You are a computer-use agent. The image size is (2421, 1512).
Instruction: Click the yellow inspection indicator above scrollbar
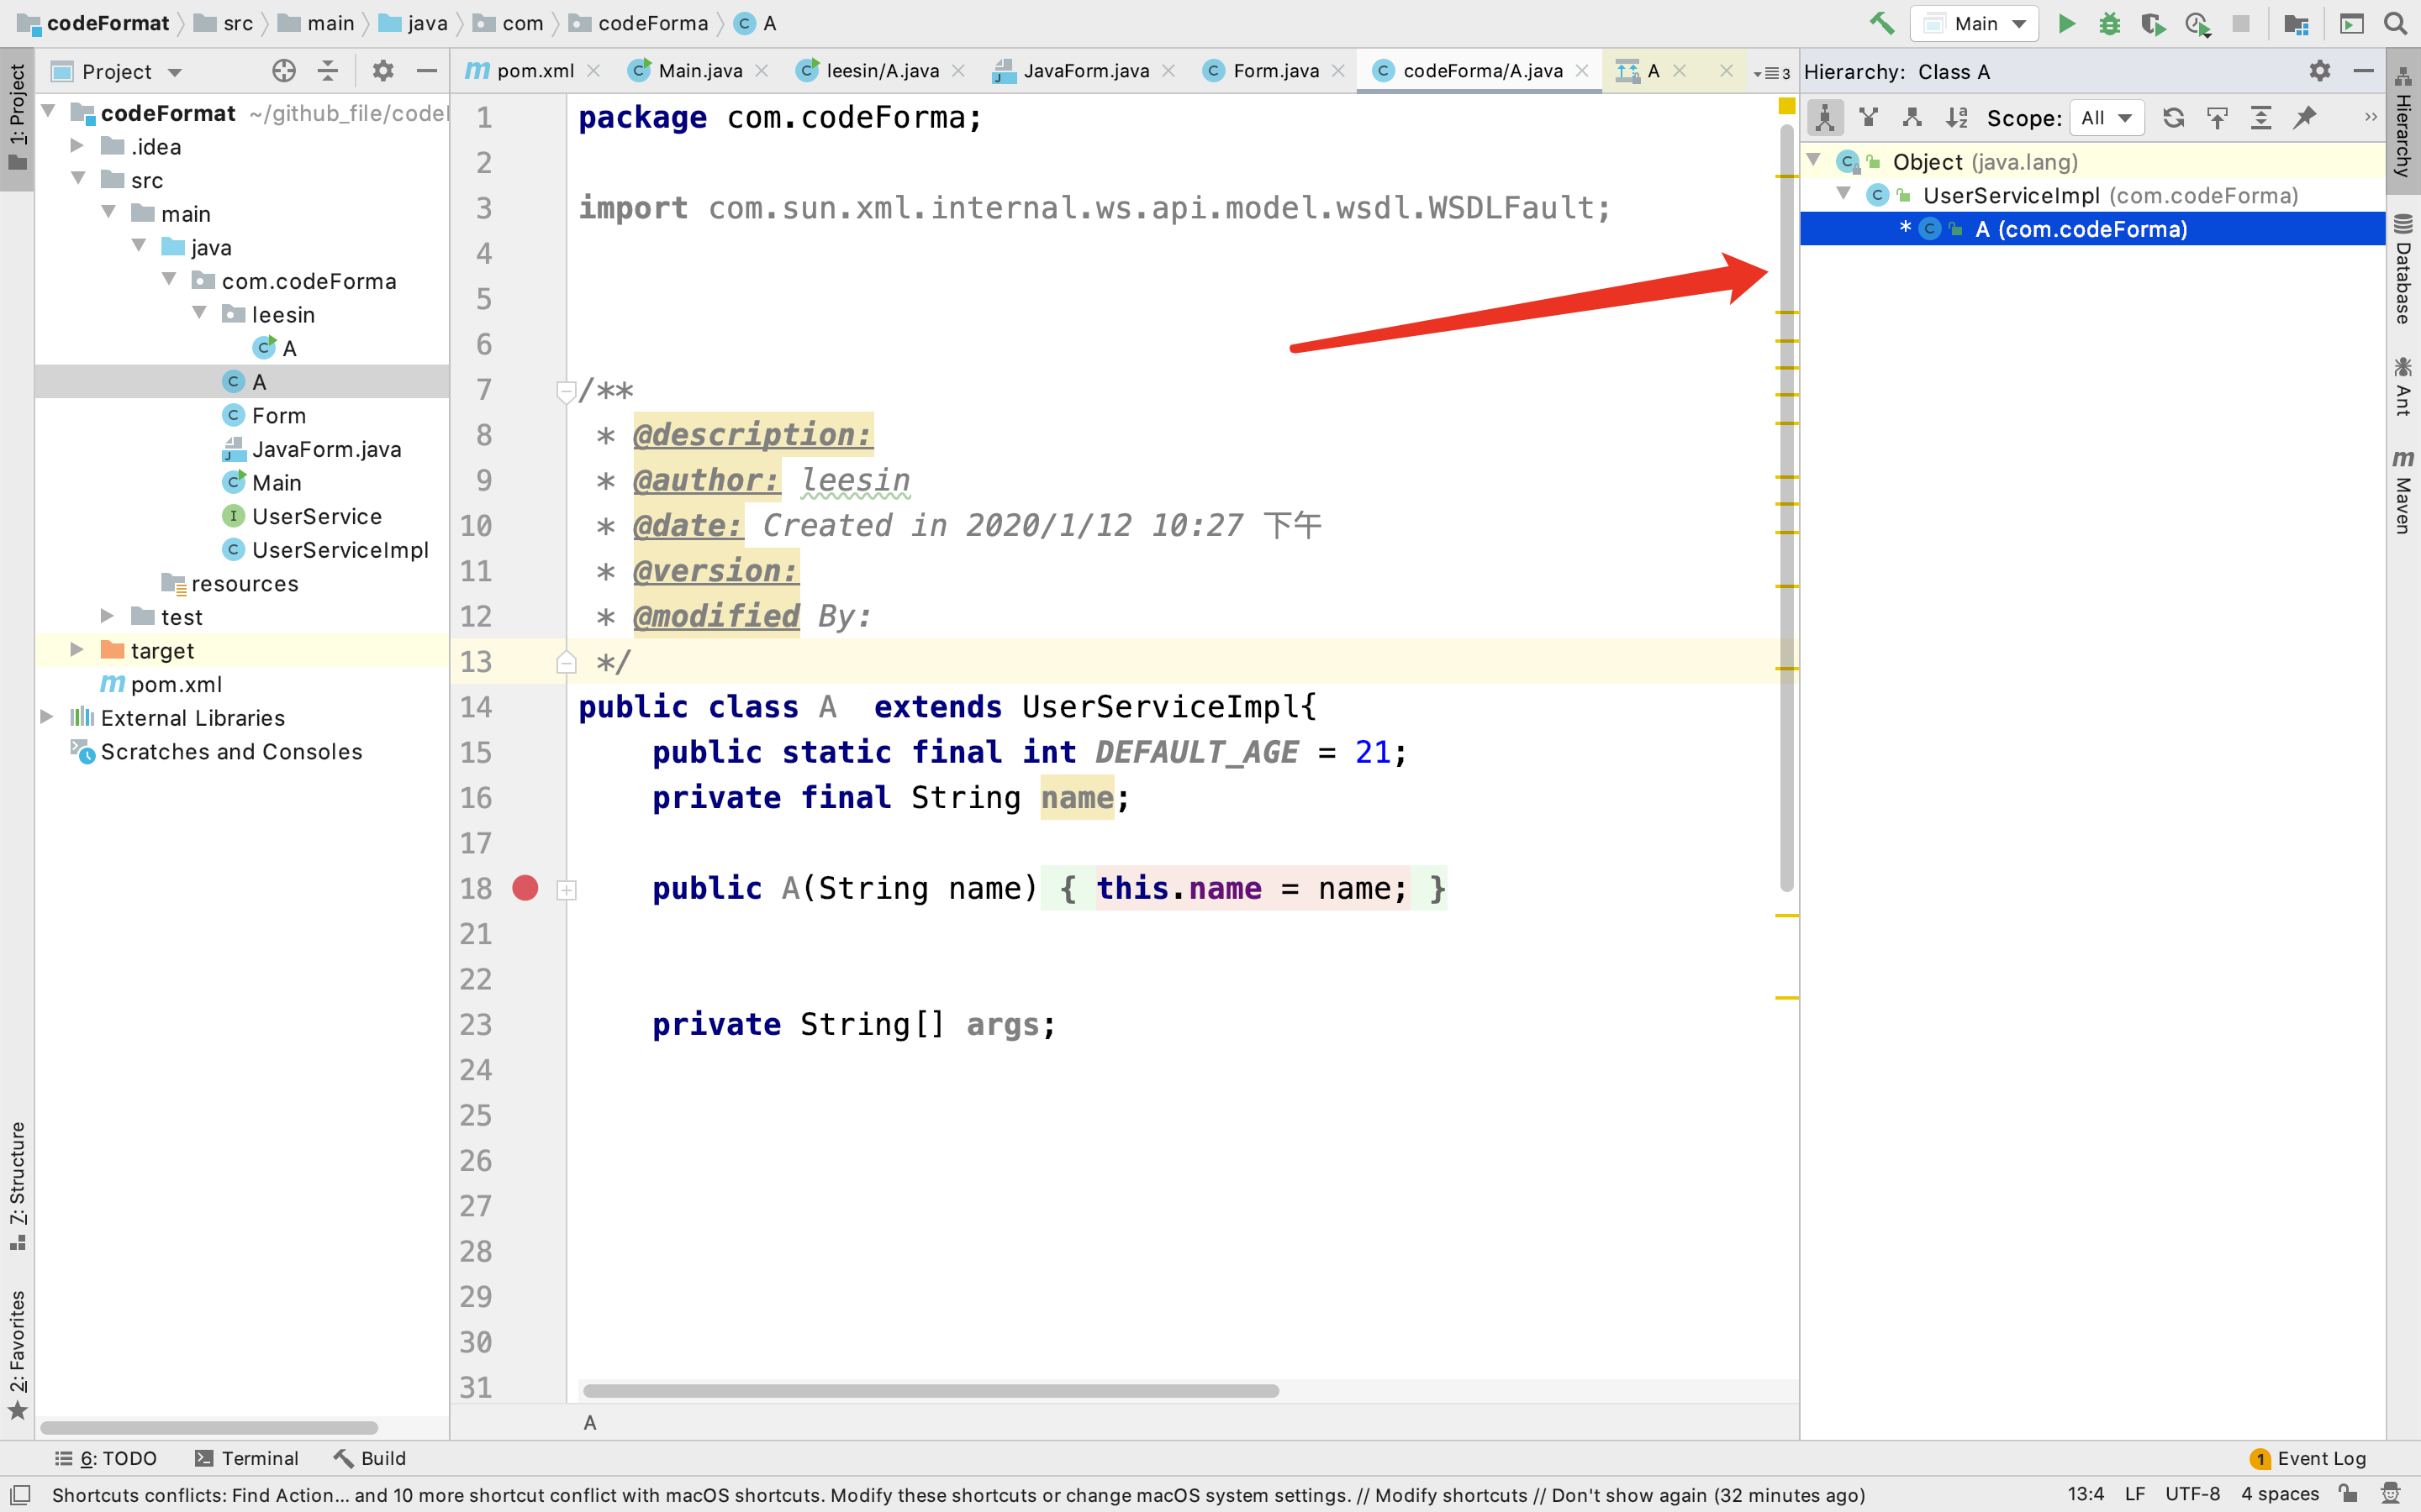tap(1786, 106)
